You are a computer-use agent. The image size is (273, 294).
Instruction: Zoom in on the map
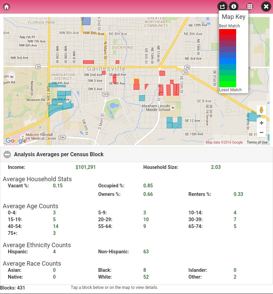[261, 123]
